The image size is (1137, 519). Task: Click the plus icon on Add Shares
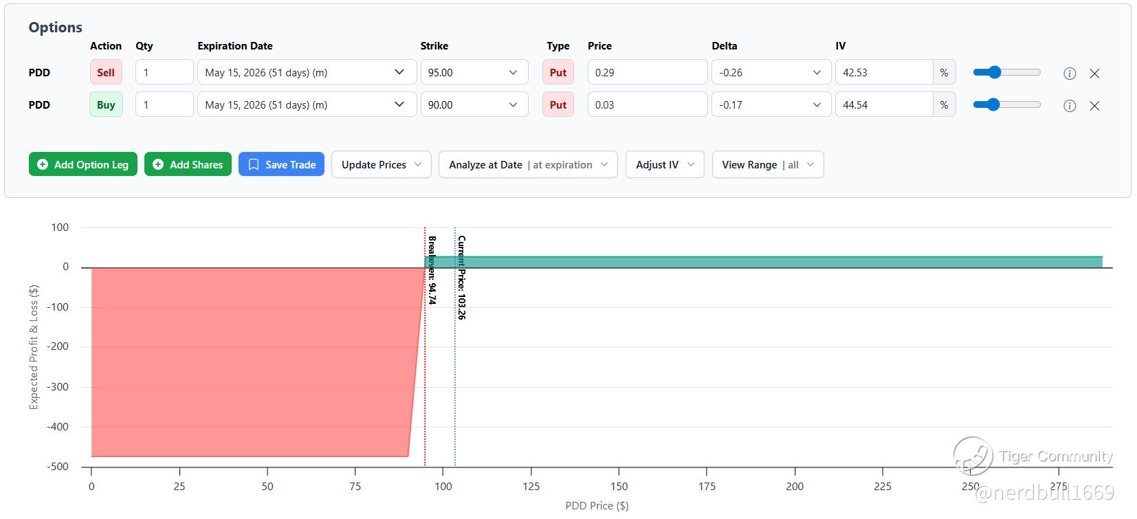pyautogui.click(x=158, y=165)
